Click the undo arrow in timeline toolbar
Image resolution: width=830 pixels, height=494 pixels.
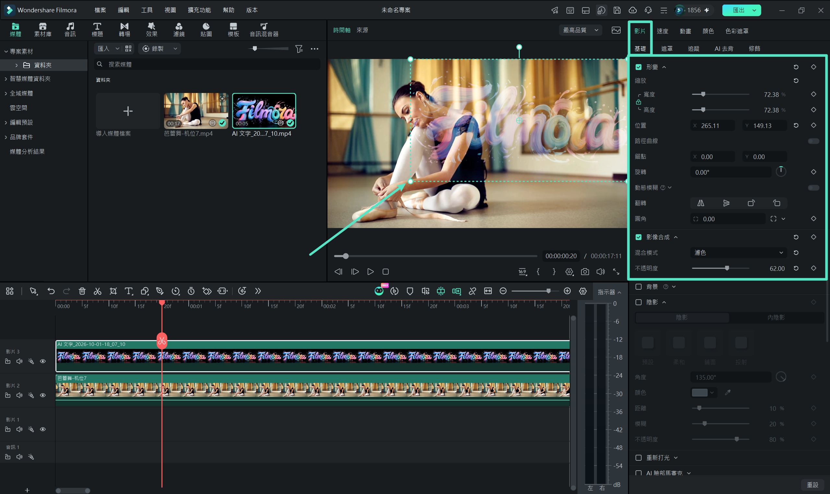tap(51, 291)
